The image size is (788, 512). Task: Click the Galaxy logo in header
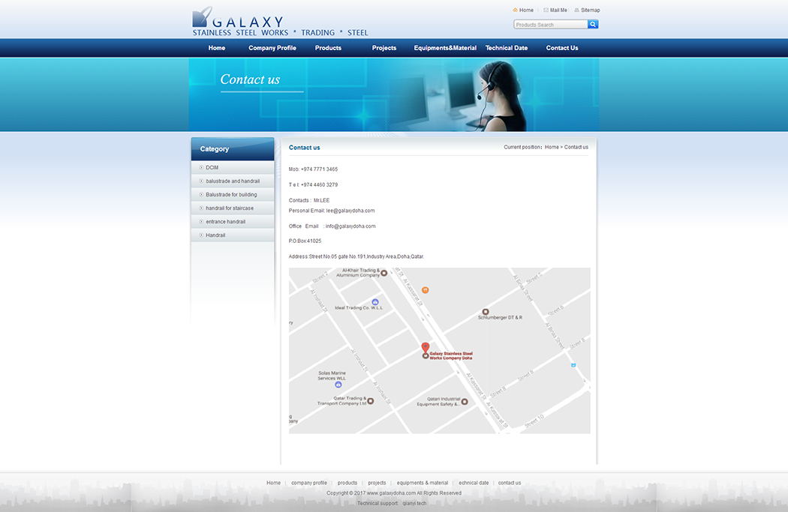[280, 22]
